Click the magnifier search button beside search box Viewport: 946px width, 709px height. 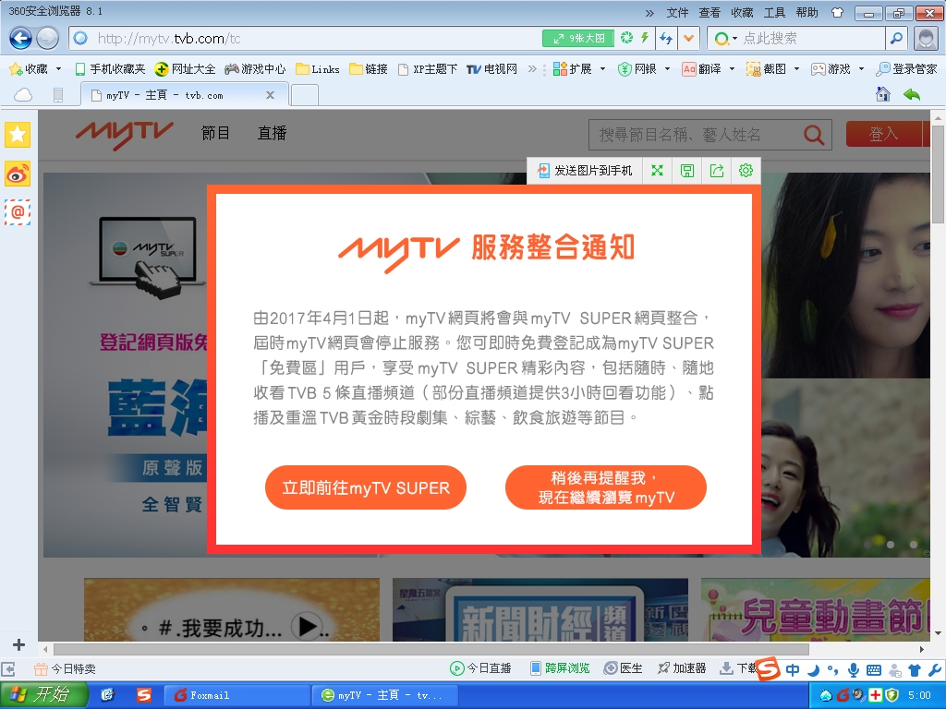click(896, 39)
